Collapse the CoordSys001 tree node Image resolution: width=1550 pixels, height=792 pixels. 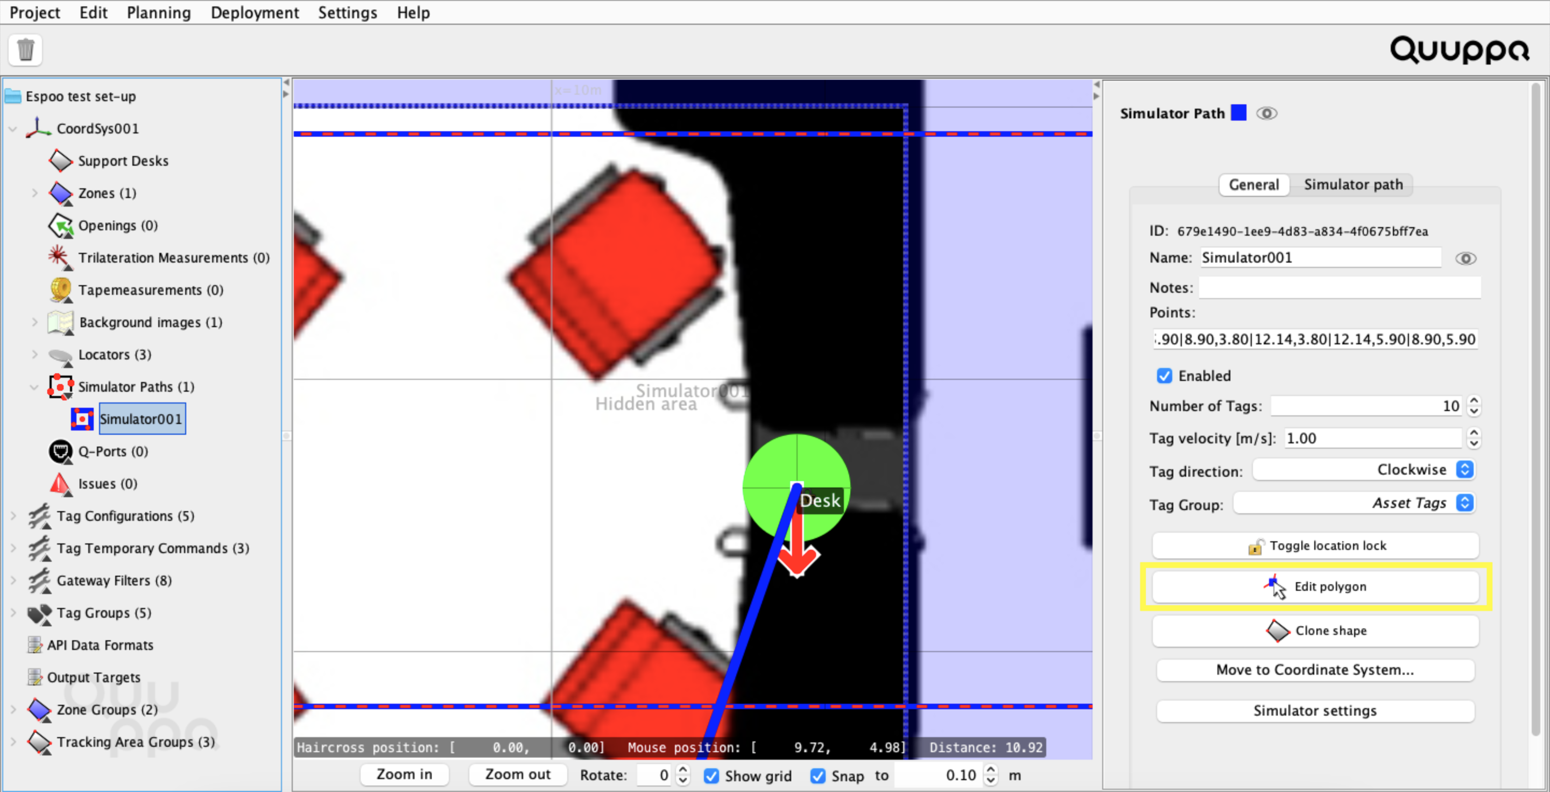point(12,129)
